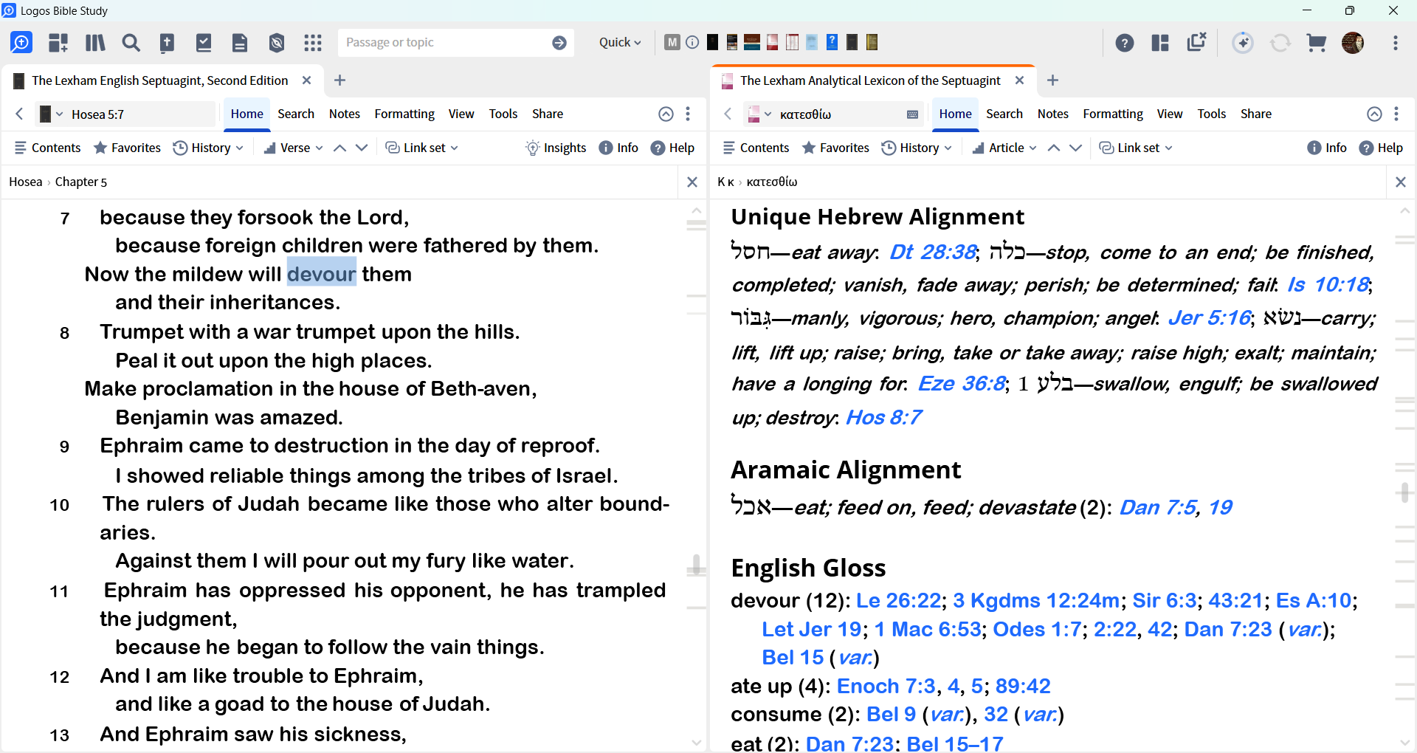Click Chapter 5 in the Hosea breadcrumb
Screen dimensions: 1417x753
(81, 182)
